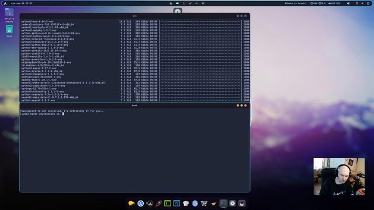Viewport: 374px width, 210px height.
Task: Maximize the bash window with green button
Action: [x=241, y=105]
